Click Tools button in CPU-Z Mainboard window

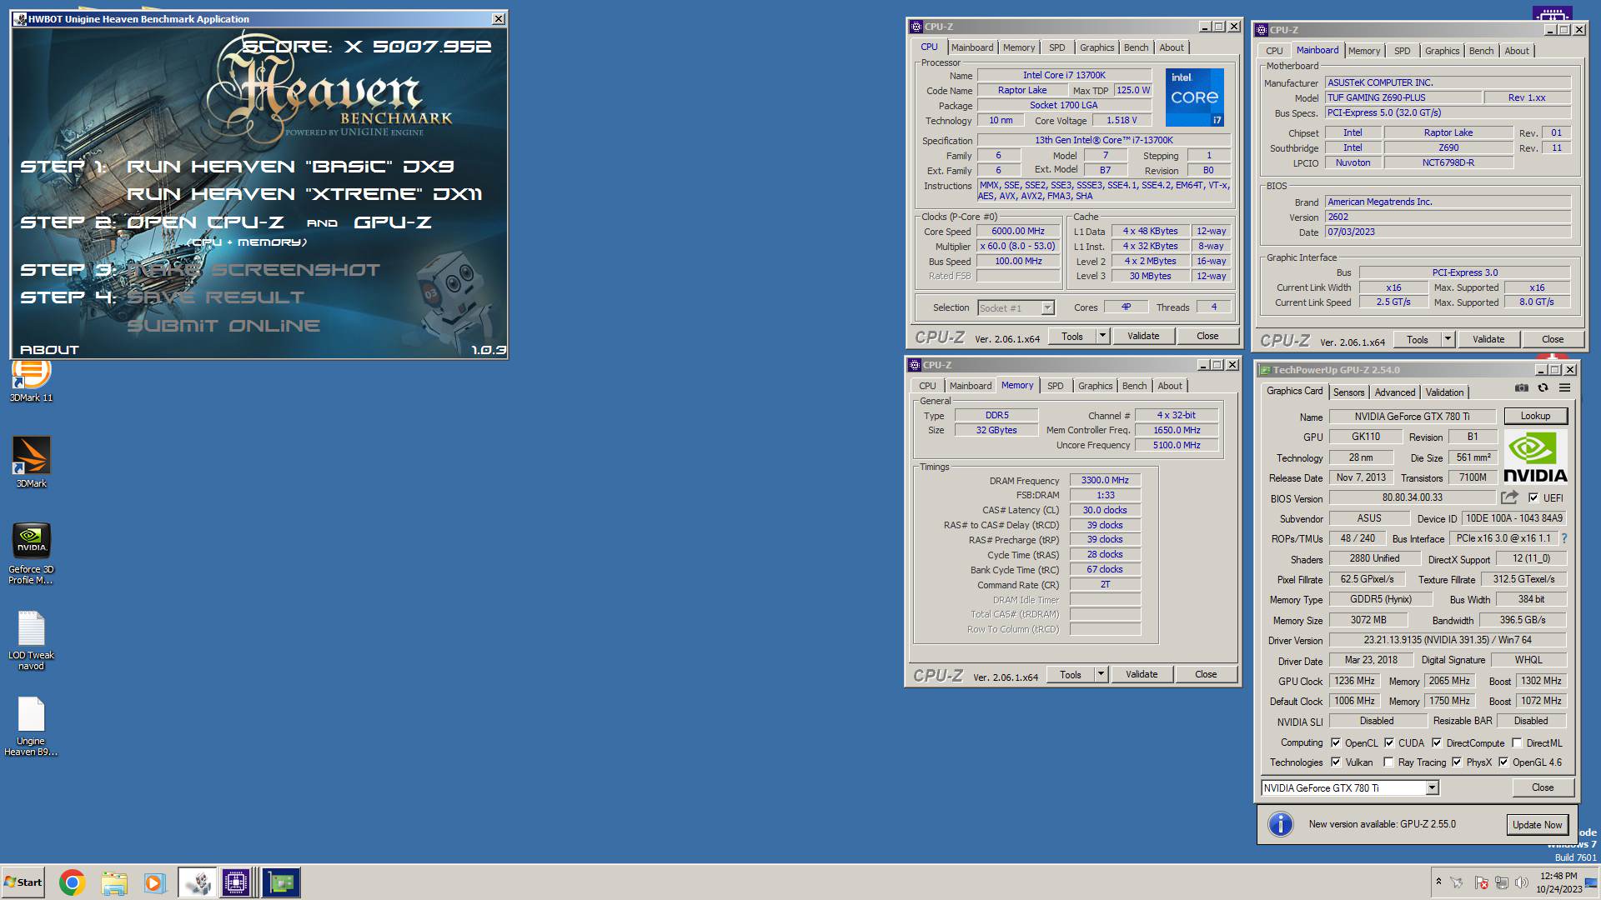[x=1418, y=339]
